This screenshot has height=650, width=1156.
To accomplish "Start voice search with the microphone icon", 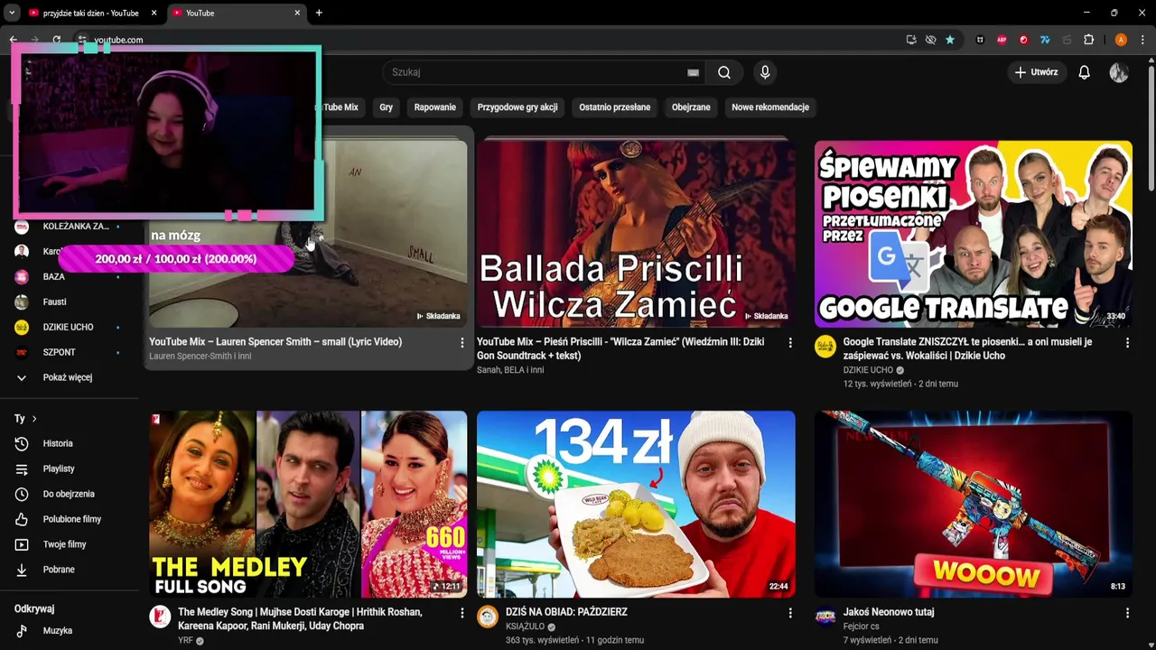I will coord(765,72).
